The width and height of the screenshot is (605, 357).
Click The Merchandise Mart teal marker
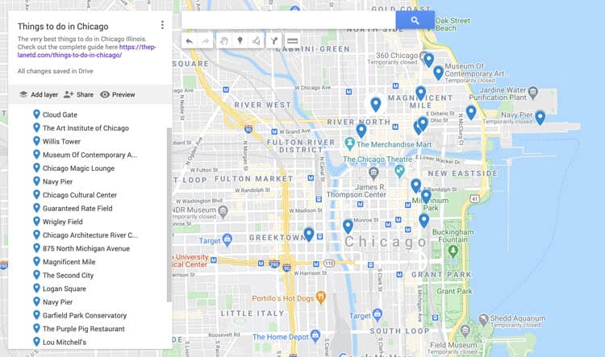pos(349,143)
